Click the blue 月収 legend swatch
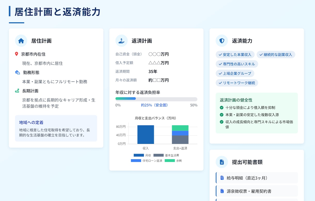This screenshot has height=201, width=315. point(139,155)
